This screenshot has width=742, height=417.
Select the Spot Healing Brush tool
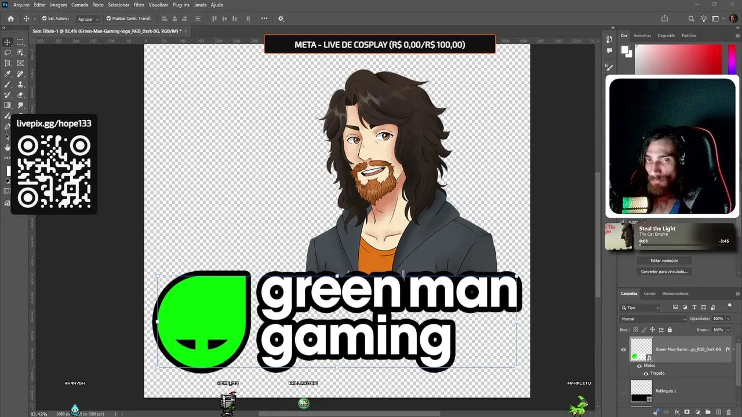20,74
